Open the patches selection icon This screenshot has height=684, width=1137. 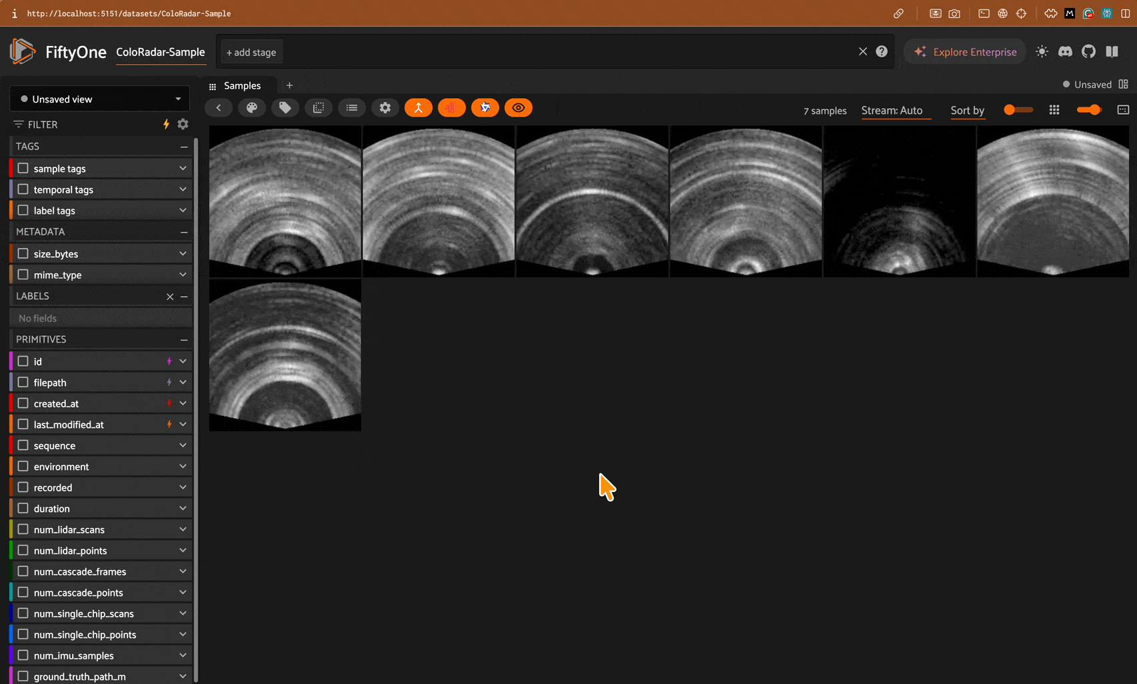click(x=319, y=108)
